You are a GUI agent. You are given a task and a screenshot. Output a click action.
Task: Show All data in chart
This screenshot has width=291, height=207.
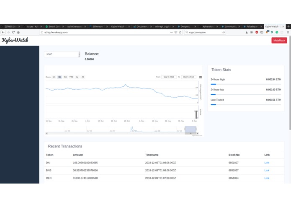tap(83, 77)
